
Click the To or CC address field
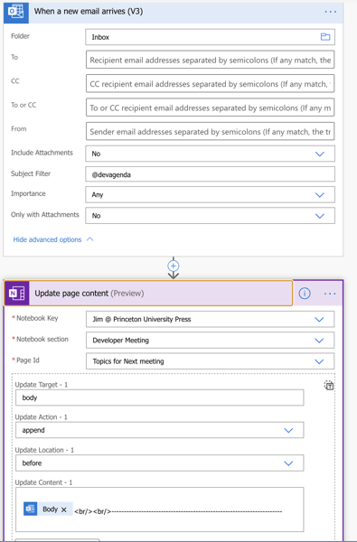pos(210,107)
